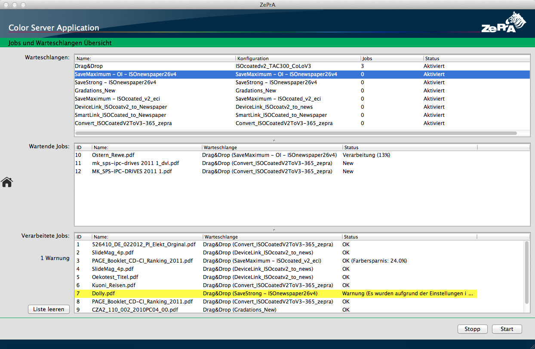The image size is (535, 349).
Task: Clear processed jobs with 'Liste leeren'
Action: (49, 309)
